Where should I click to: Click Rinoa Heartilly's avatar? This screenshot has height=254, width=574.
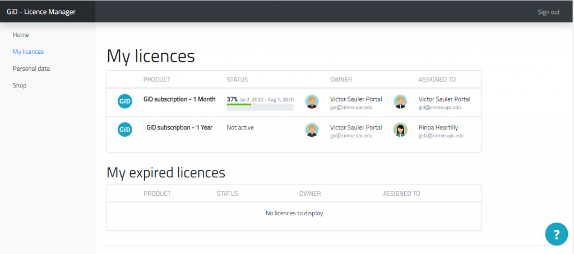pyautogui.click(x=400, y=130)
